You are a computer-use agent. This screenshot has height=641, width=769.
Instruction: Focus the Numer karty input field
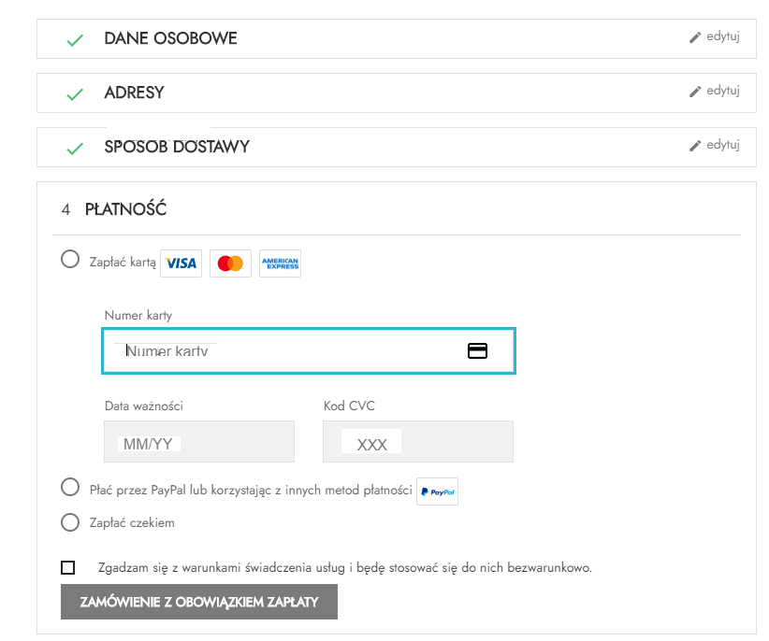309,350
